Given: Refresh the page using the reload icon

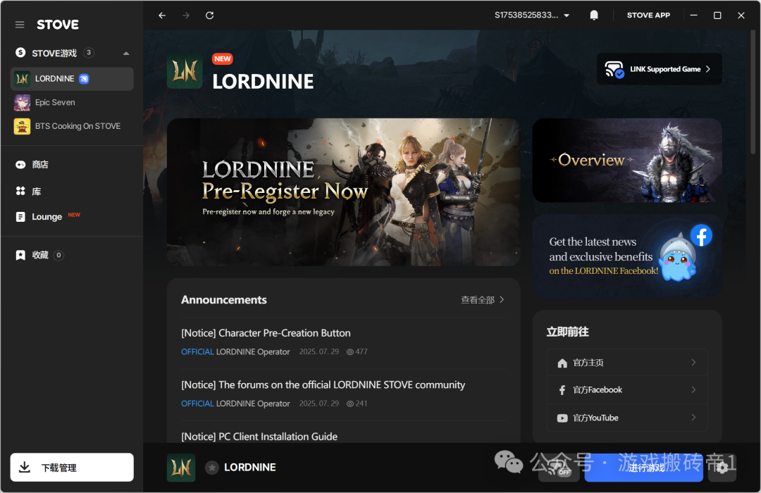Looking at the screenshot, I should (x=209, y=15).
